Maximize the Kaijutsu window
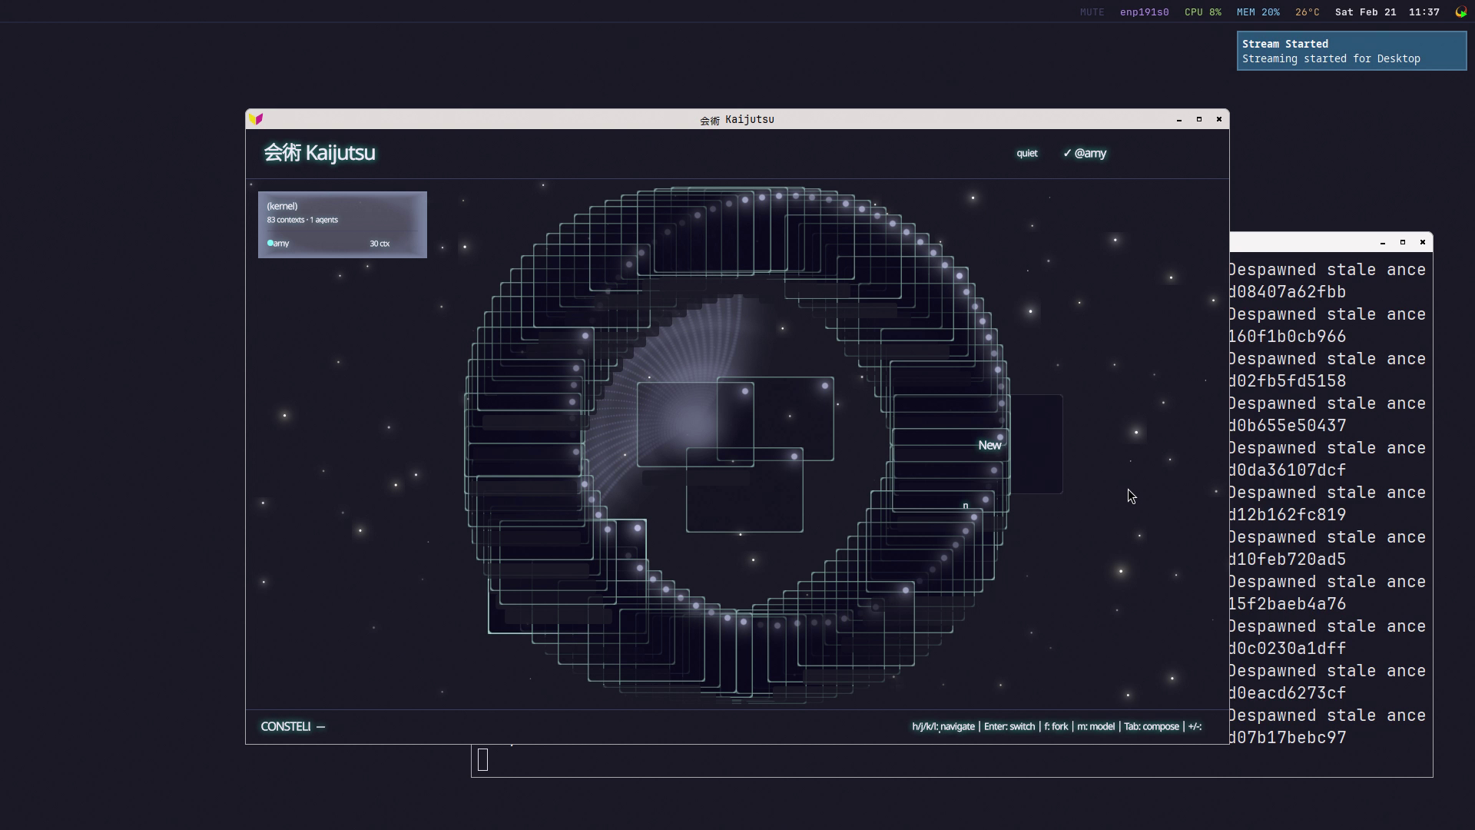This screenshot has width=1475, height=830. pos(1198,119)
